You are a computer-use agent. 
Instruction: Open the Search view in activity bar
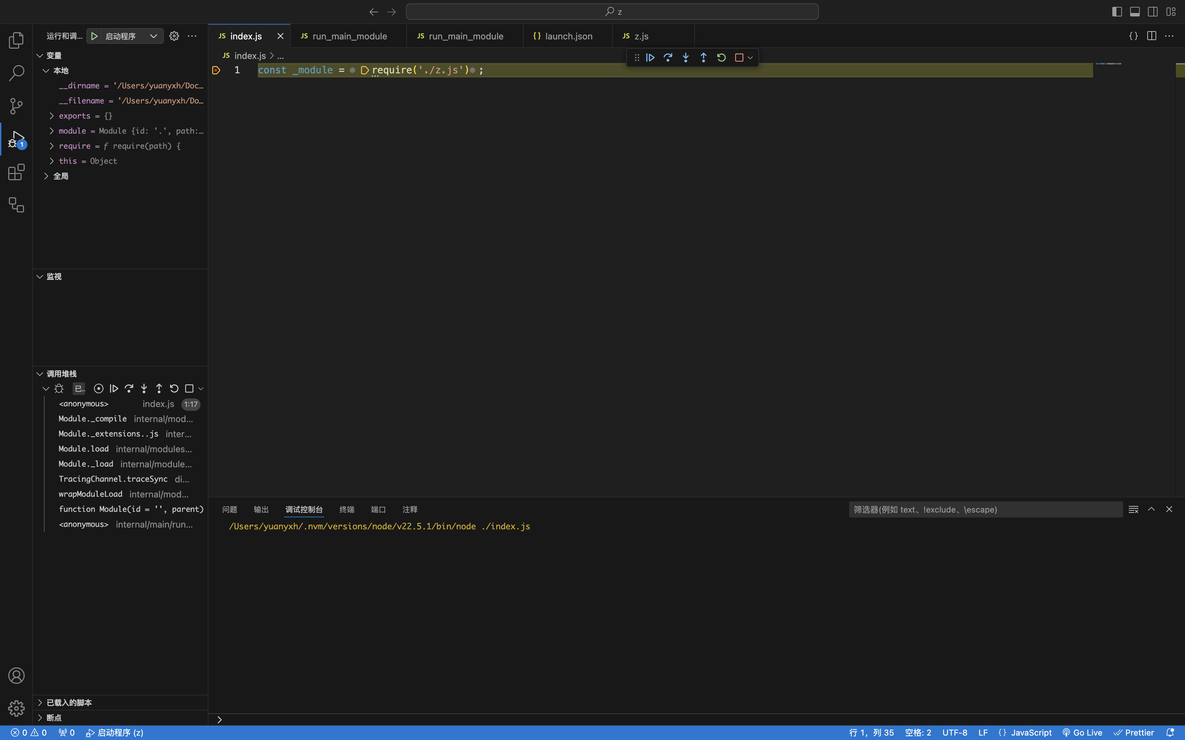(16, 73)
